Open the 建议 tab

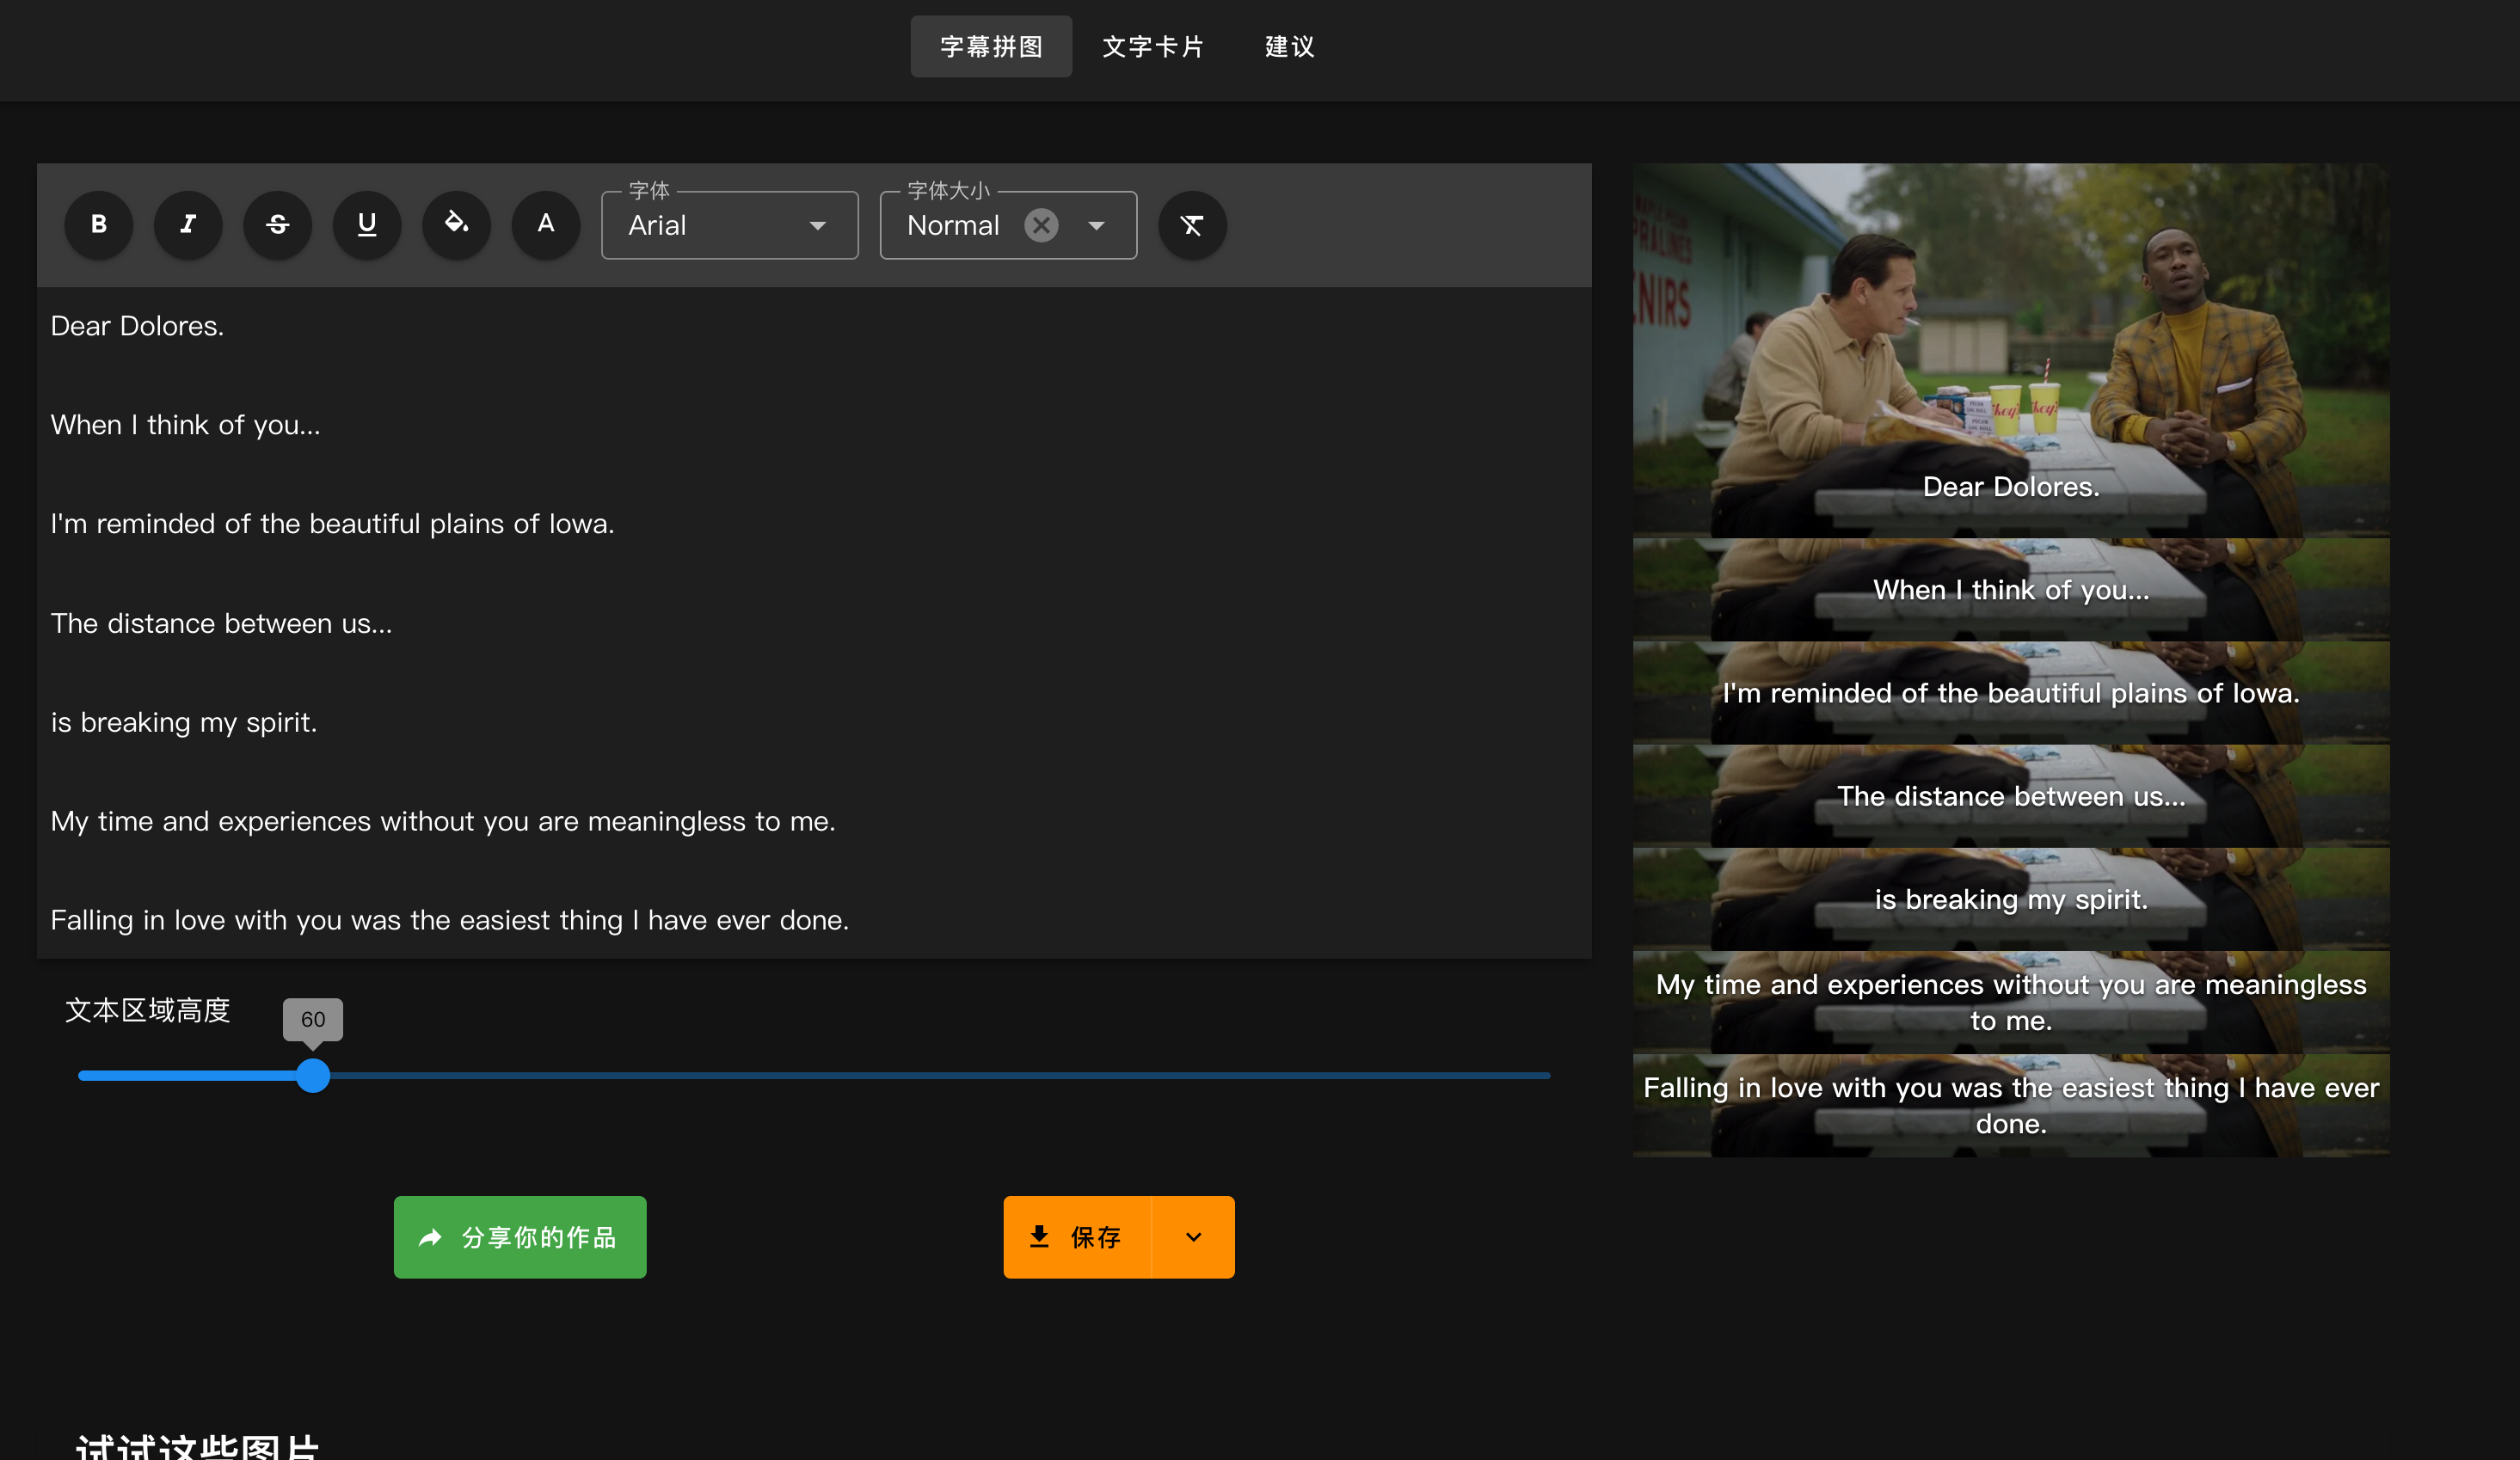coord(1289,46)
